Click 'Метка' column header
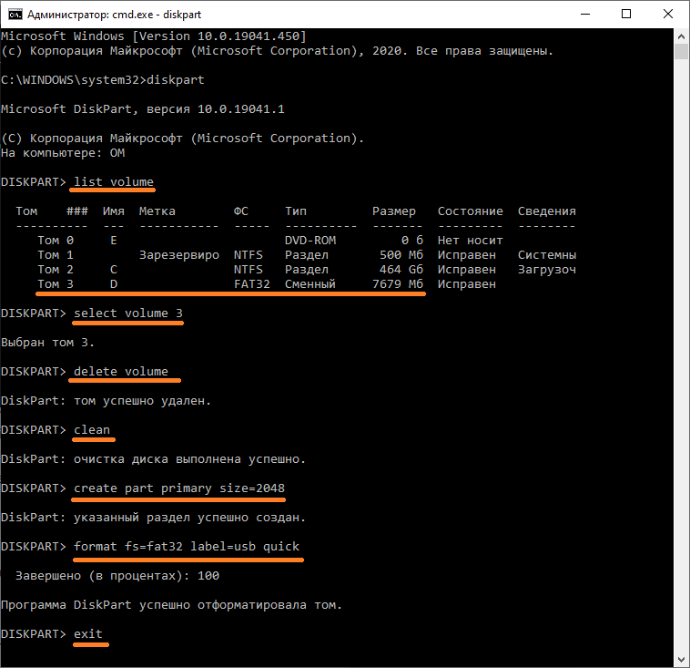Viewport: 690px width, 668px height. coord(157,211)
